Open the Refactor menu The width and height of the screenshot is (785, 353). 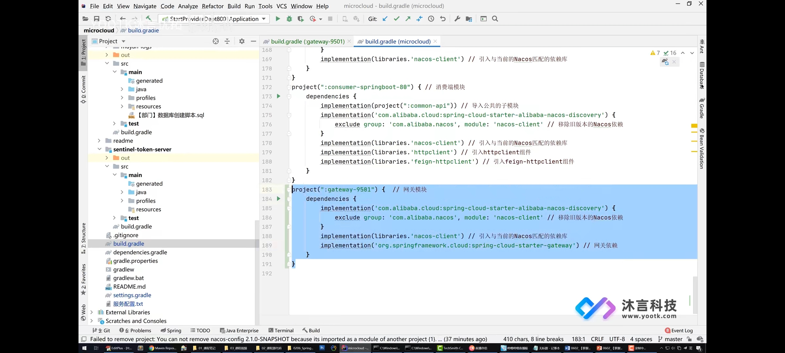(x=213, y=6)
